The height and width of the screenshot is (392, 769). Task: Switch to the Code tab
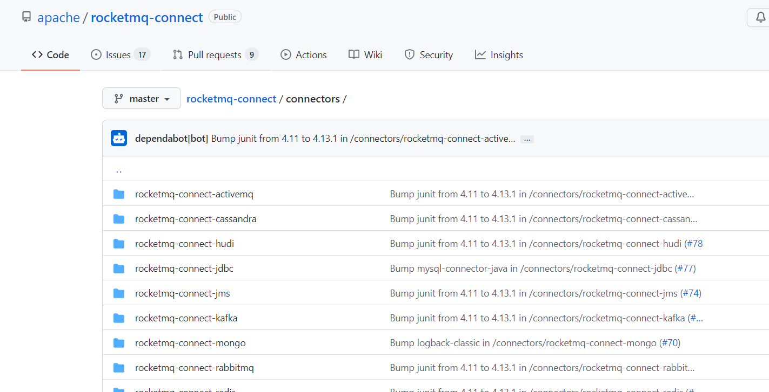coord(50,54)
